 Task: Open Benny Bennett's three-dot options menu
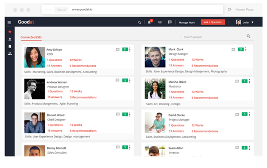[x=130, y=147]
